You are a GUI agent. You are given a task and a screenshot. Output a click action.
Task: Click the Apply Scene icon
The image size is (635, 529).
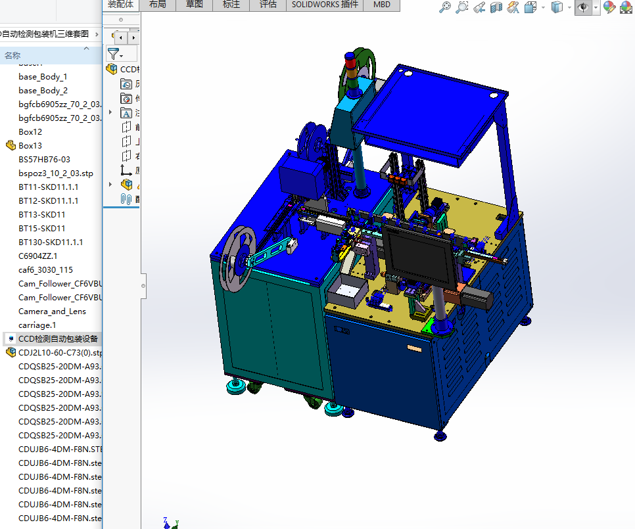625,7
